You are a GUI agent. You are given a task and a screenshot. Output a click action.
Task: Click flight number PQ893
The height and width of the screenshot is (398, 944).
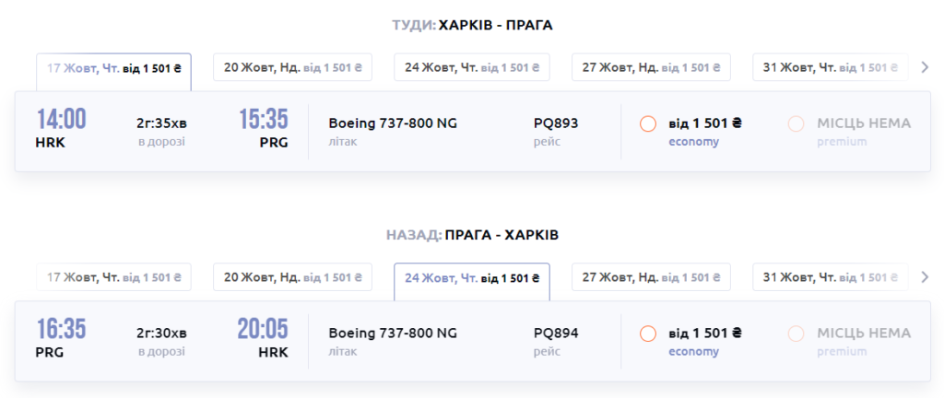(x=556, y=123)
